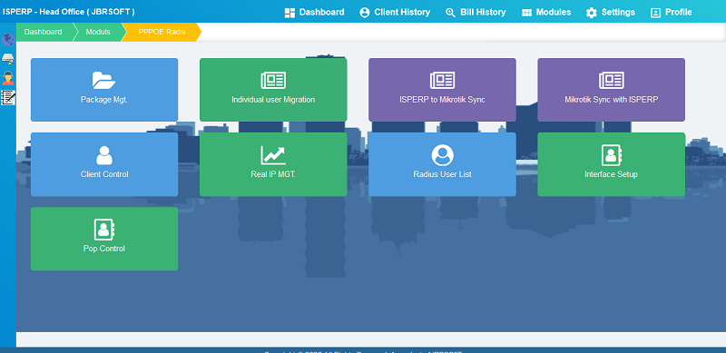
Task: Open Real IP MGT. chart icon
Action: click(273, 155)
